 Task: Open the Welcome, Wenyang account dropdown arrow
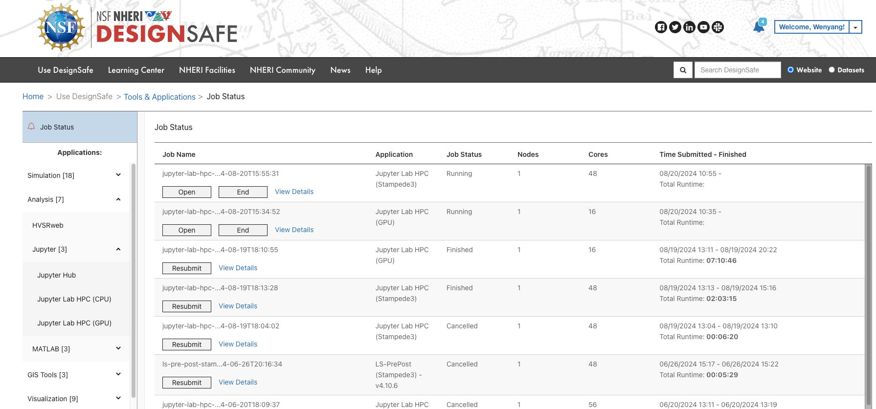[855, 27]
